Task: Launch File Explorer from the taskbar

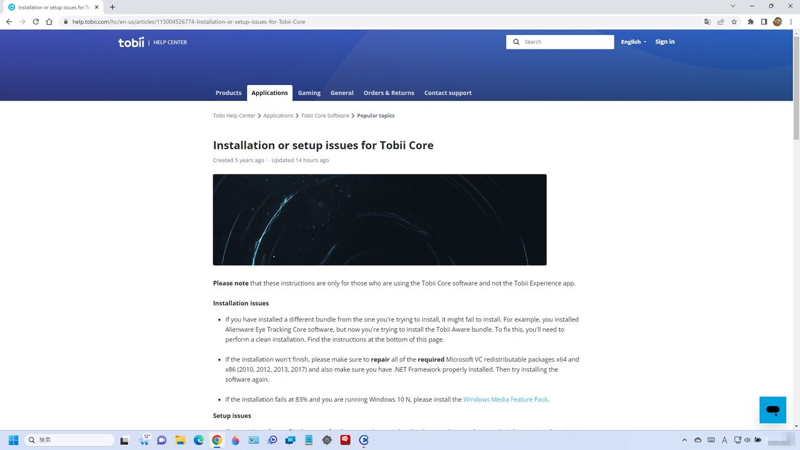Action: (x=180, y=440)
